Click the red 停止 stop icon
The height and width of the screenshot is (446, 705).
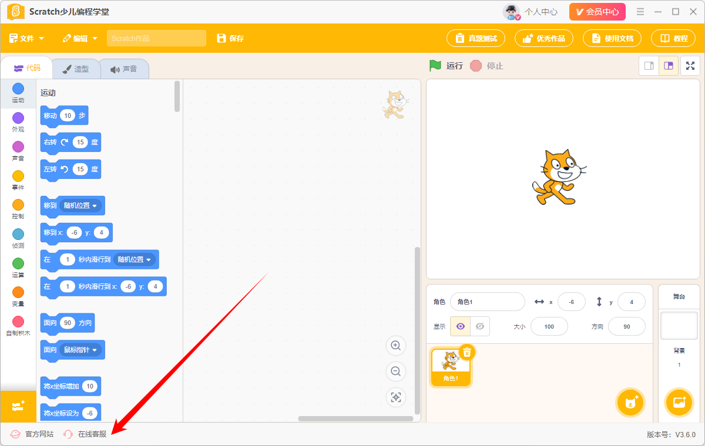(x=476, y=66)
